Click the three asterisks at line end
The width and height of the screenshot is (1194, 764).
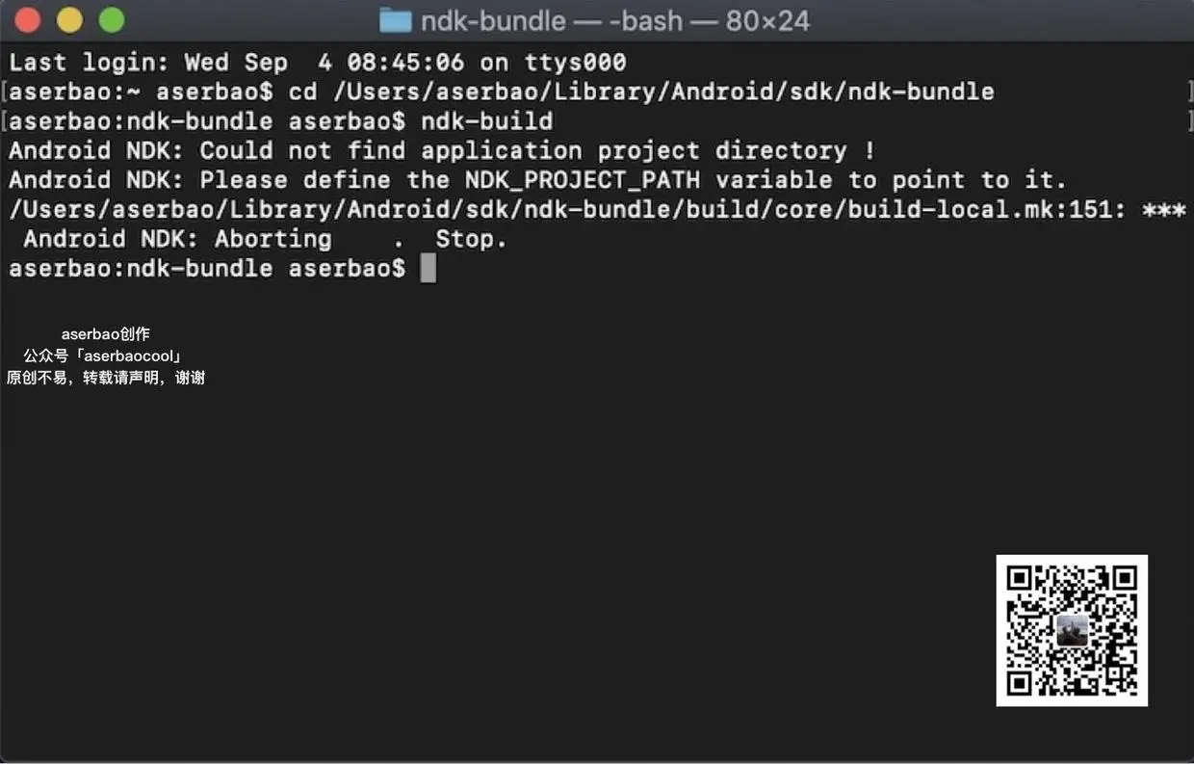pyautogui.click(x=1163, y=210)
